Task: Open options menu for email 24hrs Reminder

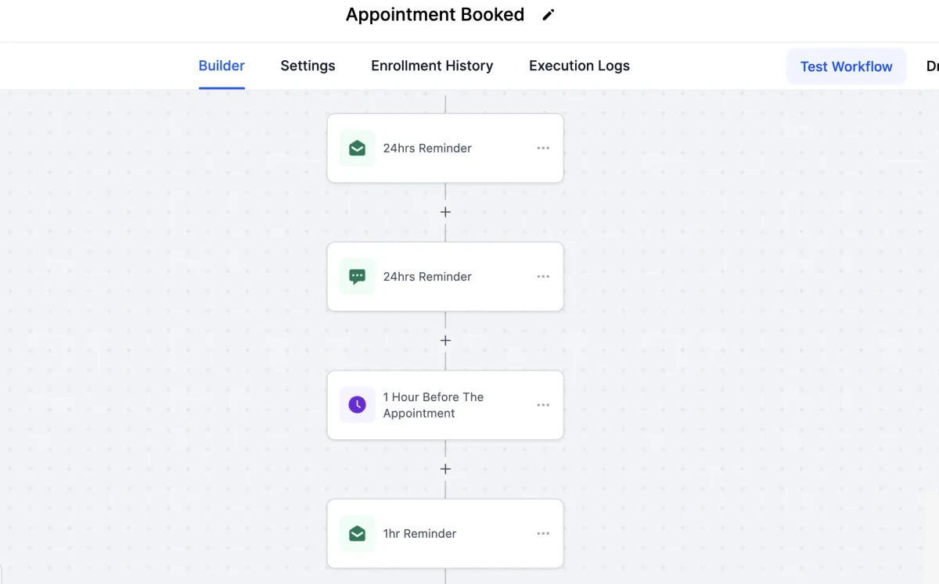Action: coord(543,149)
